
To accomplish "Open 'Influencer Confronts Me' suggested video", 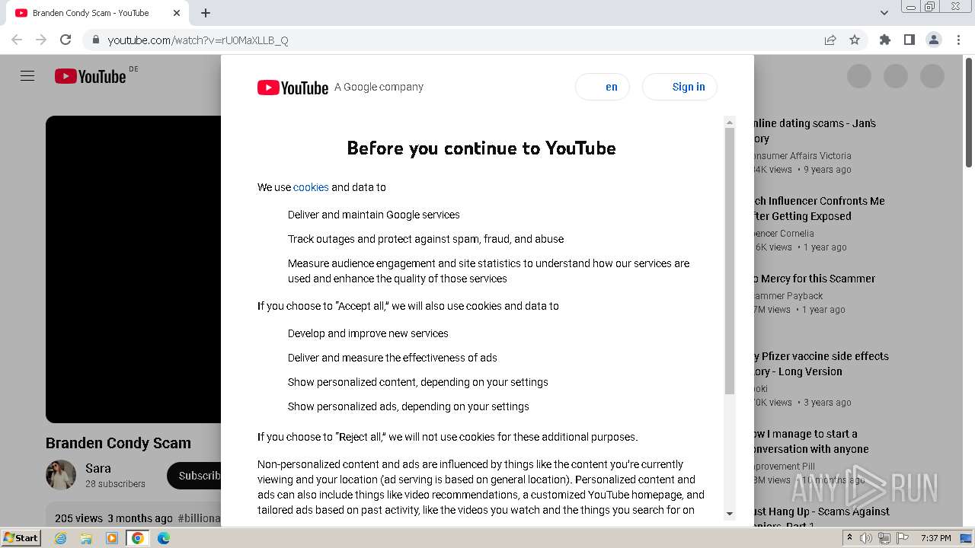I will pyautogui.click(x=820, y=209).
